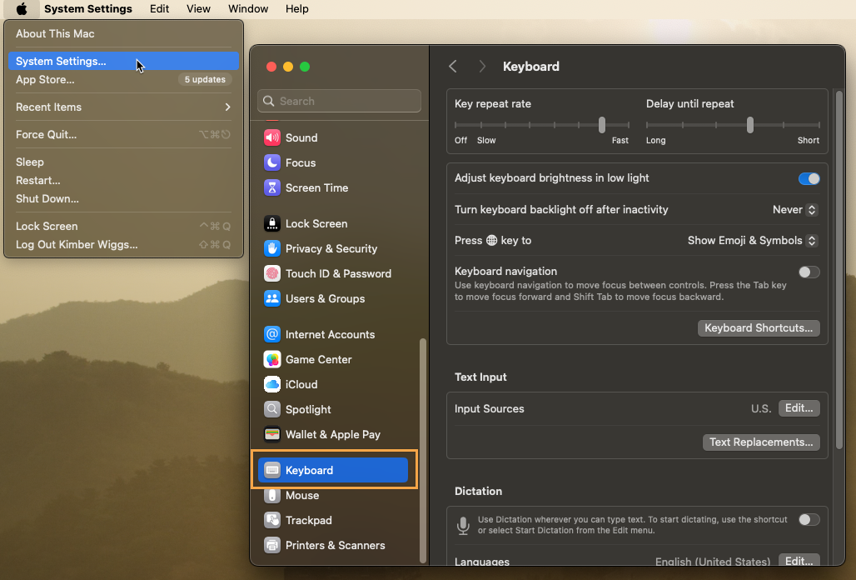Image resolution: width=856 pixels, height=580 pixels.
Task: Select Force Quit… from Apple menu
Action: [x=123, y=134]
